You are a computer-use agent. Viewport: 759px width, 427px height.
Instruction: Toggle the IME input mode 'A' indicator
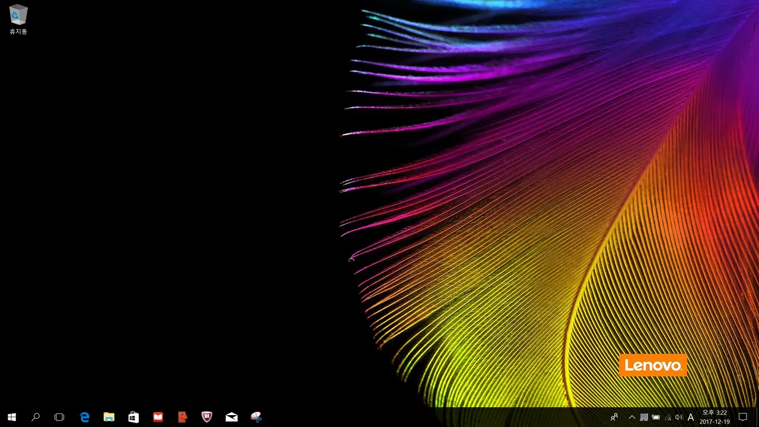pos(691,417)
